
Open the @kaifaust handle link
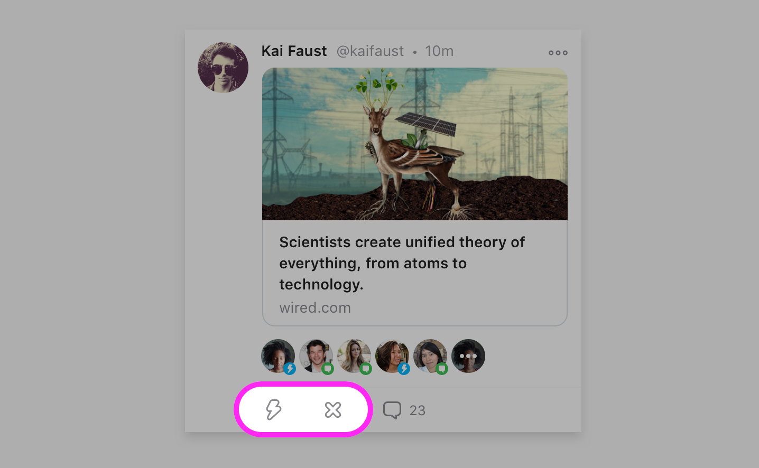click(x=370, y=51)
